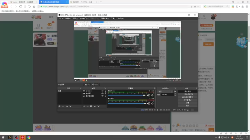Add a new source with the plus icon

point(84,106)
